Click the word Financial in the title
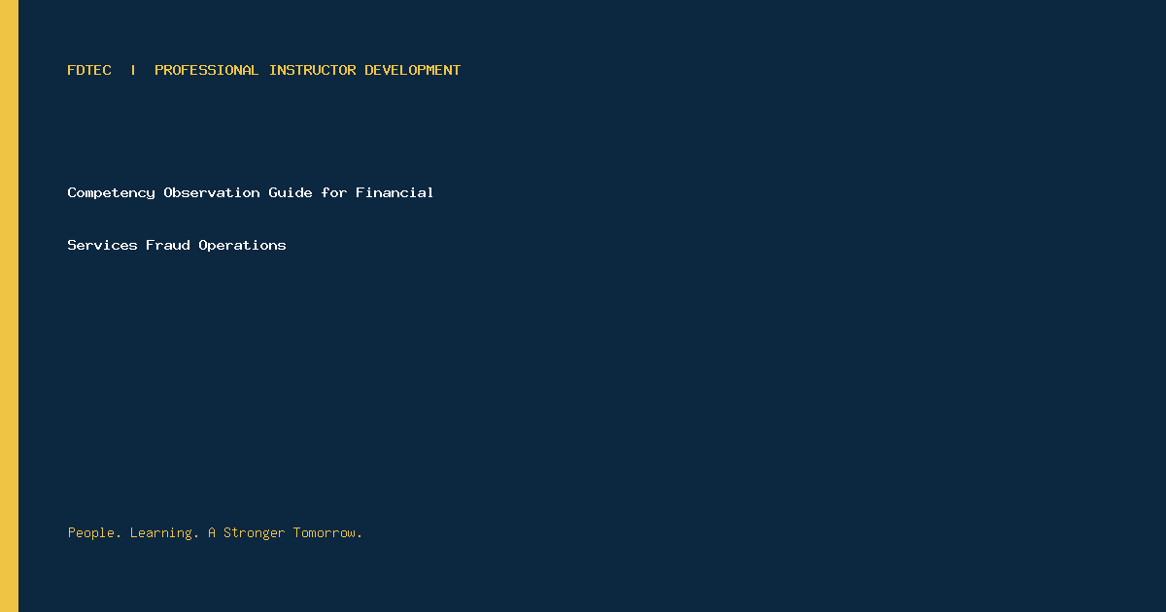This screenshot has width=1166, height=612. [394, 192]
